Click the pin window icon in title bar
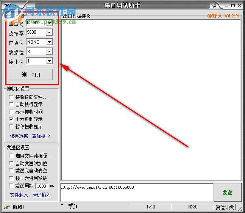 (x=214, y=6)
